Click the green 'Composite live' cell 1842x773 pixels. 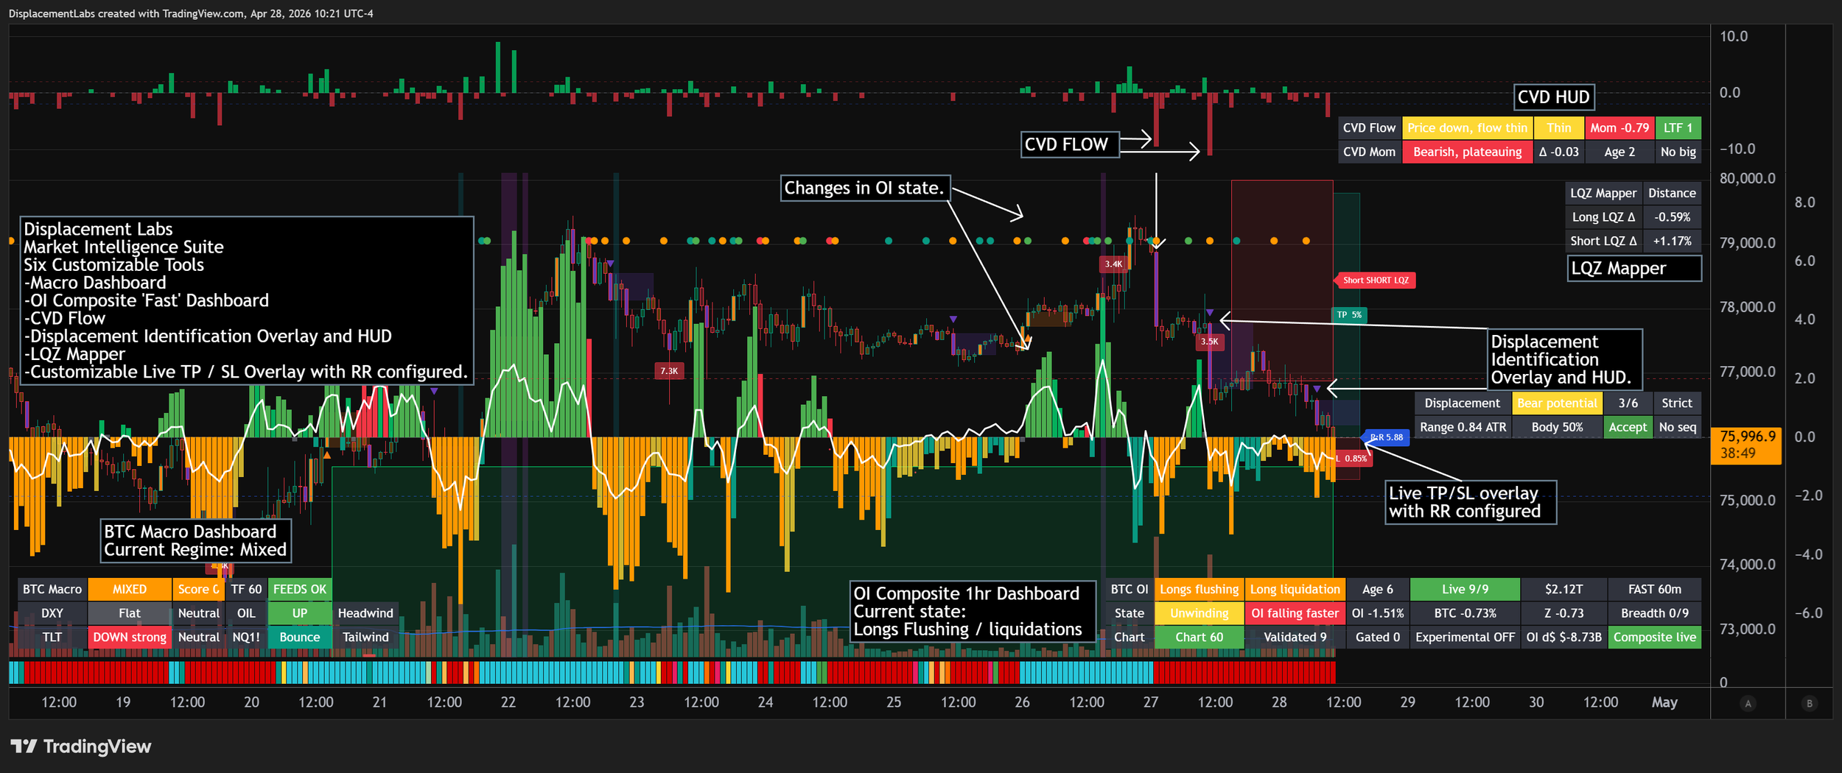(1655, 637)
